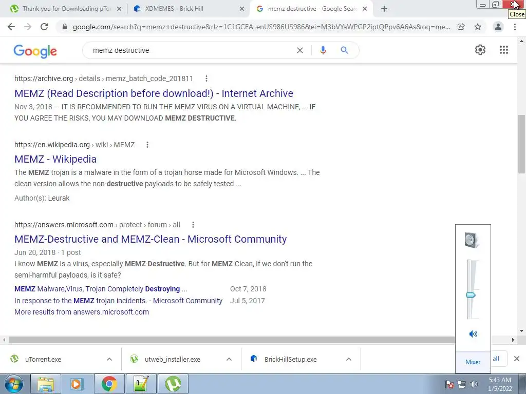Open downloaded utweb_installer.exe file
Screen dimensions: 526x394
point(173,359)
